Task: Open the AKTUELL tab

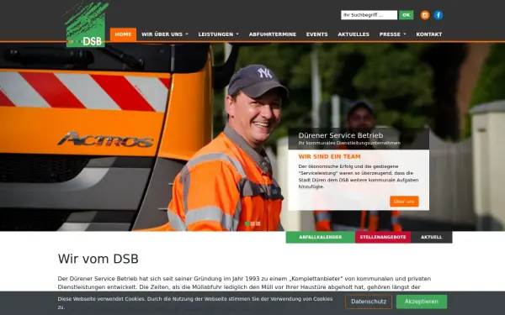Action: point(432,237)
